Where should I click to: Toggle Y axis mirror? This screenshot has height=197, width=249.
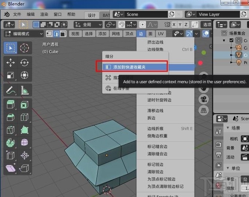180,25
